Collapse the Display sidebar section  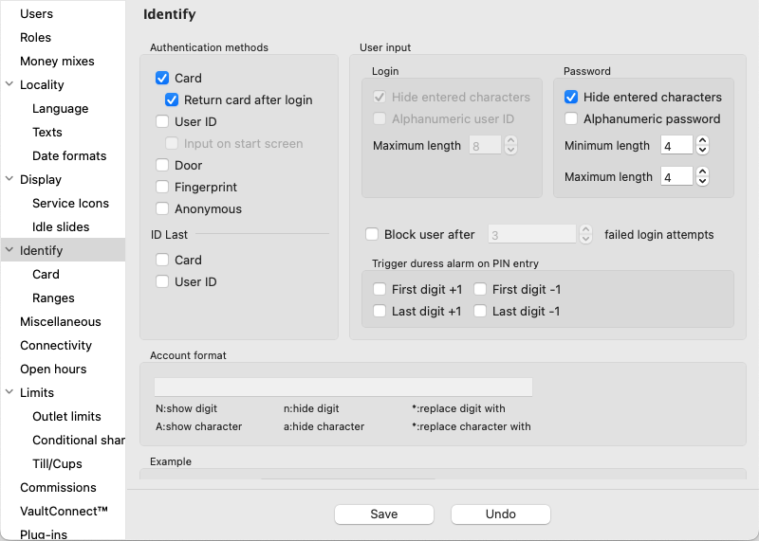point(9,180)
